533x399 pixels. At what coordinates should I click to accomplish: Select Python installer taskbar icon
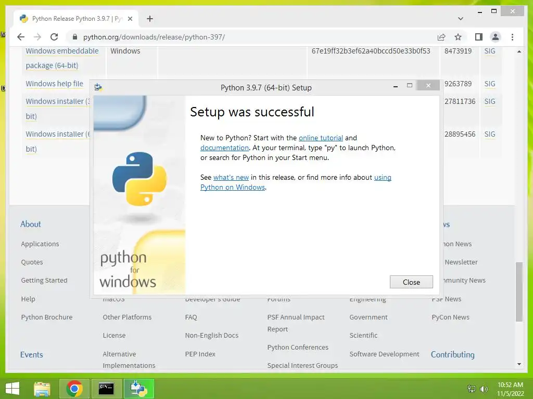click(138, 389)
